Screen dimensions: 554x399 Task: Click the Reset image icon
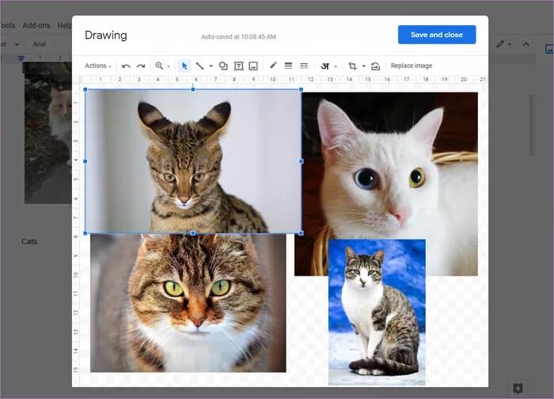(376, 66)
